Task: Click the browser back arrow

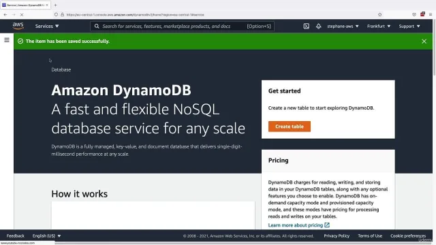Action: point(5,14)
